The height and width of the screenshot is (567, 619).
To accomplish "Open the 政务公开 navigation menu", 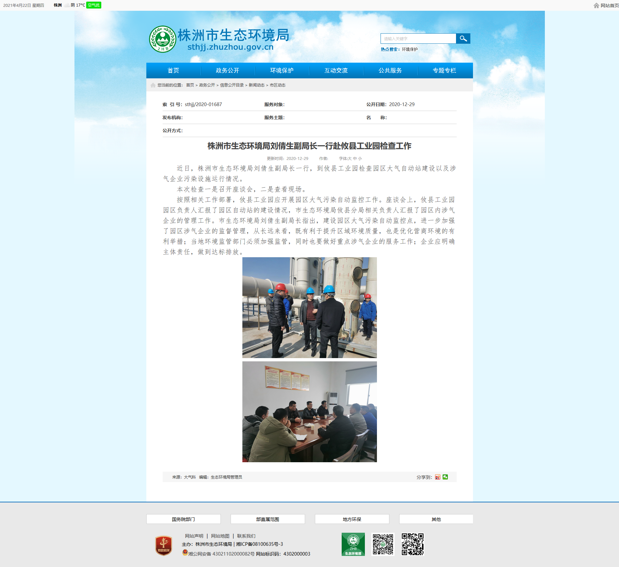I will pos(228,71).
